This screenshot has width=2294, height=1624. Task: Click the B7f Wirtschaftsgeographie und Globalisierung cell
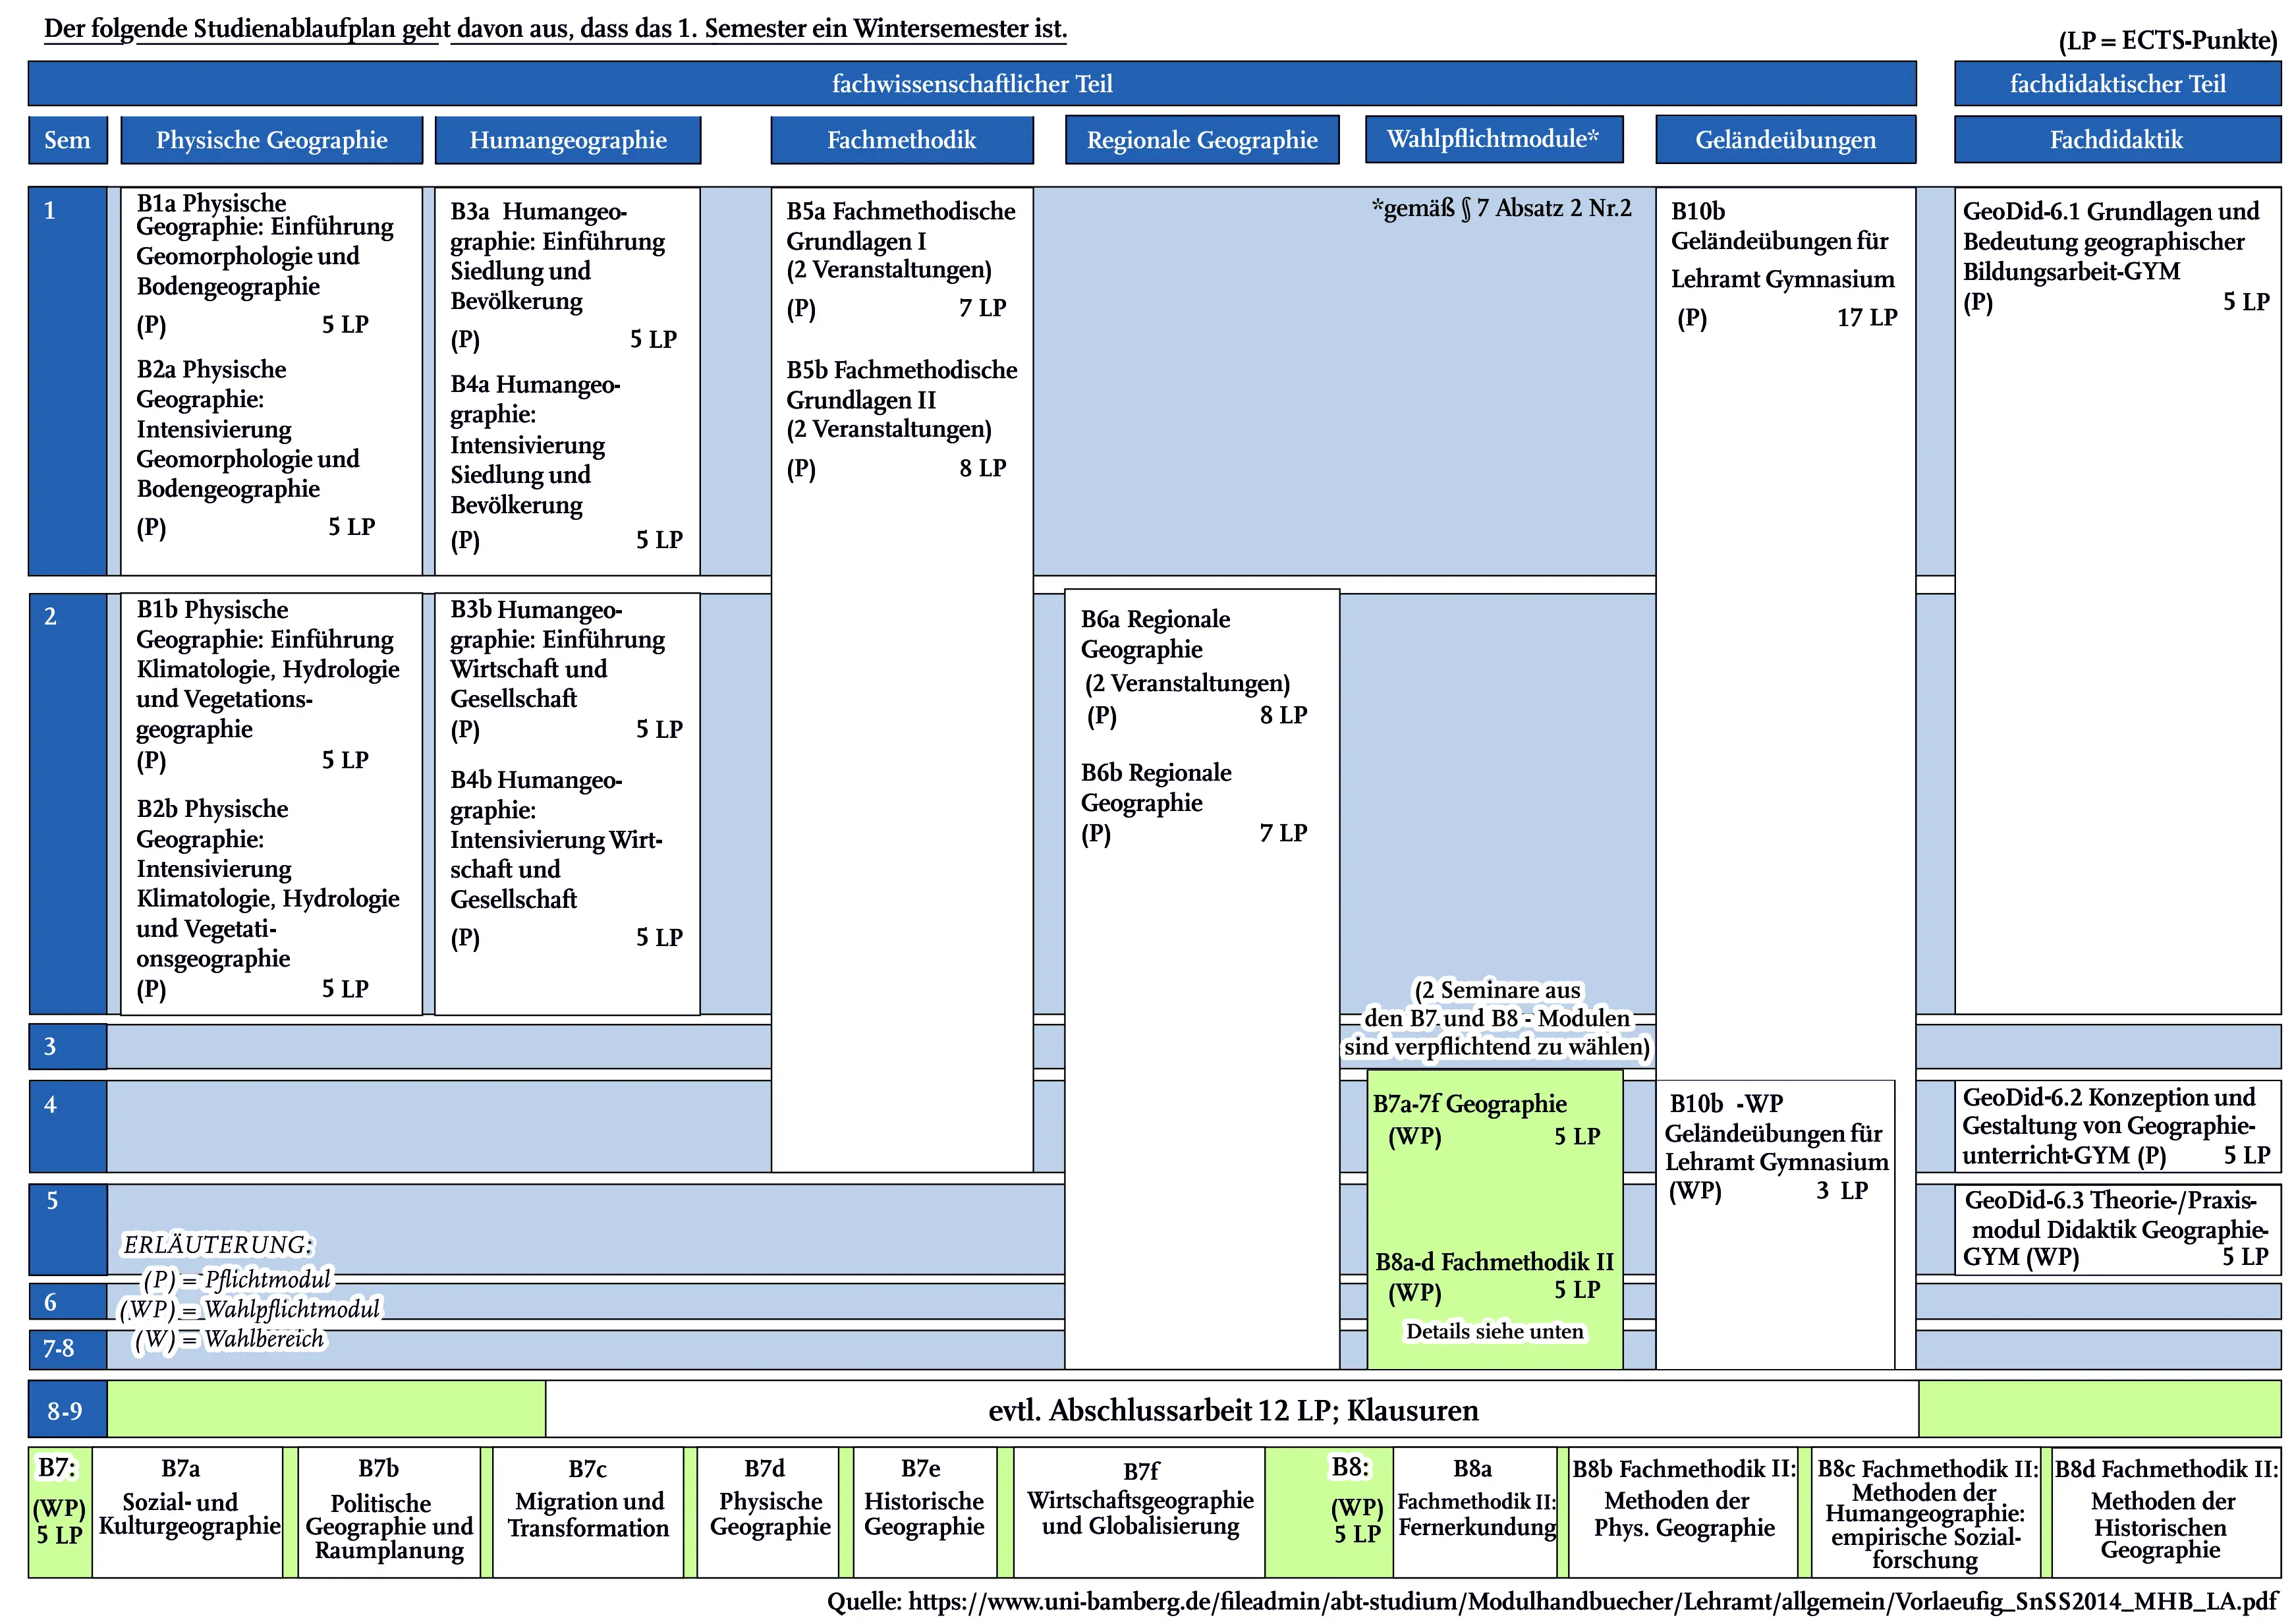[x=1139, y=1512]
